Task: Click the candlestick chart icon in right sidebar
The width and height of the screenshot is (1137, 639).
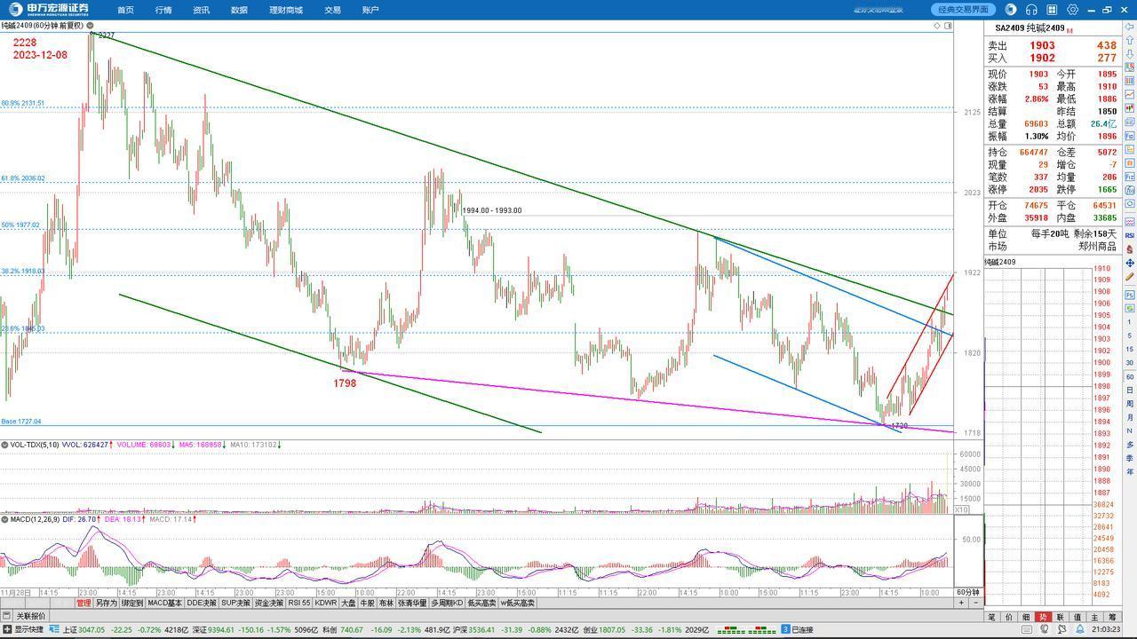Action: (x=1129, y=107)
